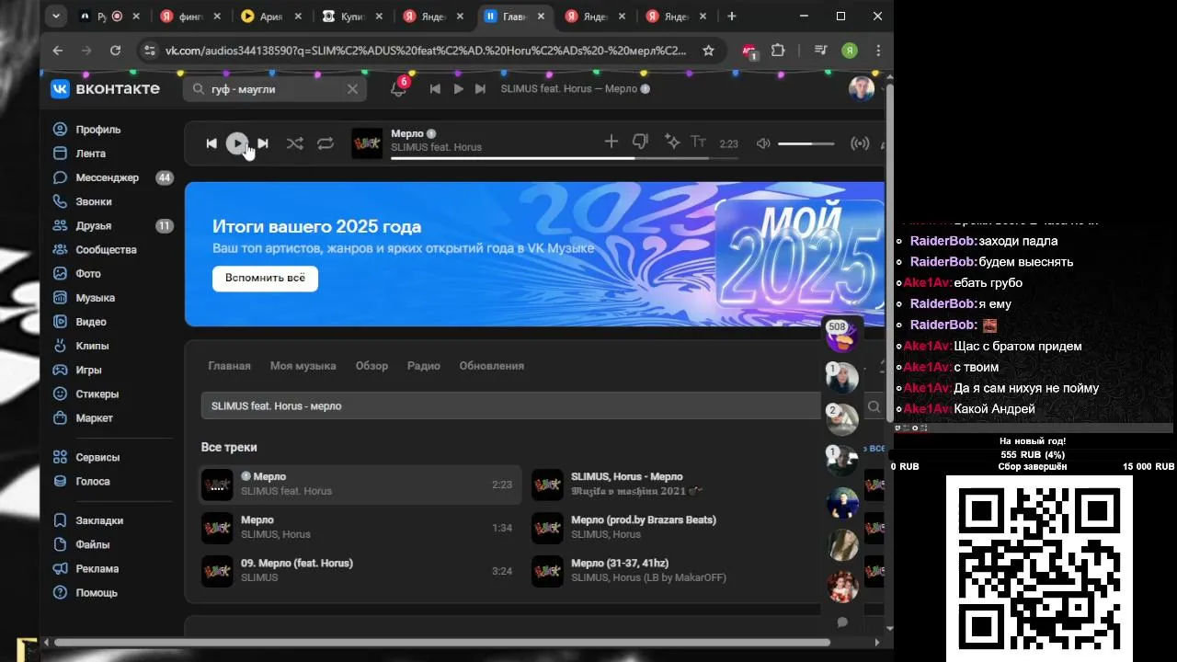1177x662 pixels.
Task: Click the magnifier icon of the music search
Action: click(874, 406)
